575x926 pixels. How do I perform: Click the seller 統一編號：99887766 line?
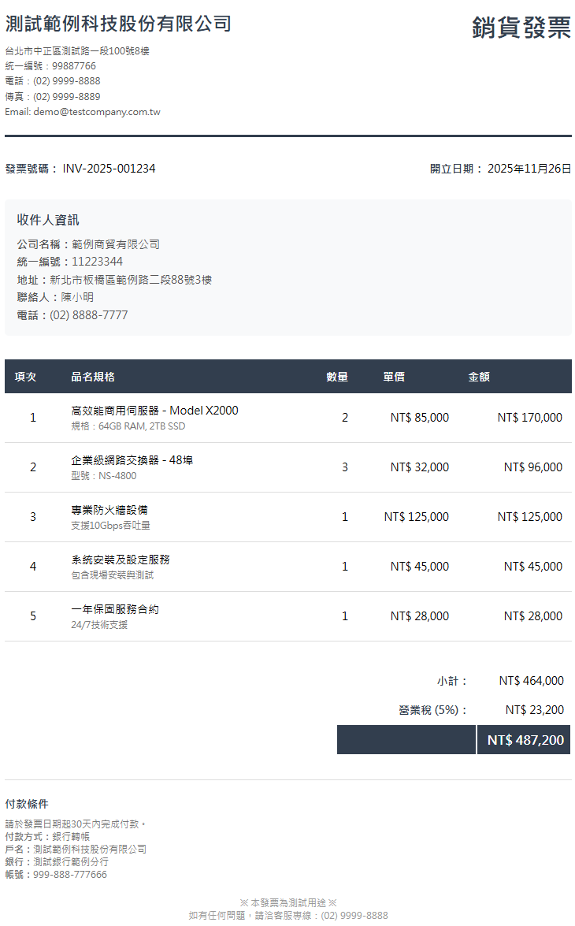click(50, 66)
